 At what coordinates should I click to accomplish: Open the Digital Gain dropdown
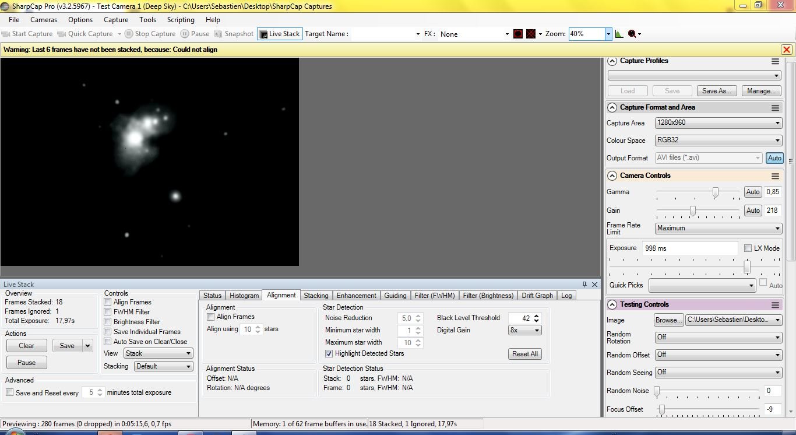click(525, 330)
